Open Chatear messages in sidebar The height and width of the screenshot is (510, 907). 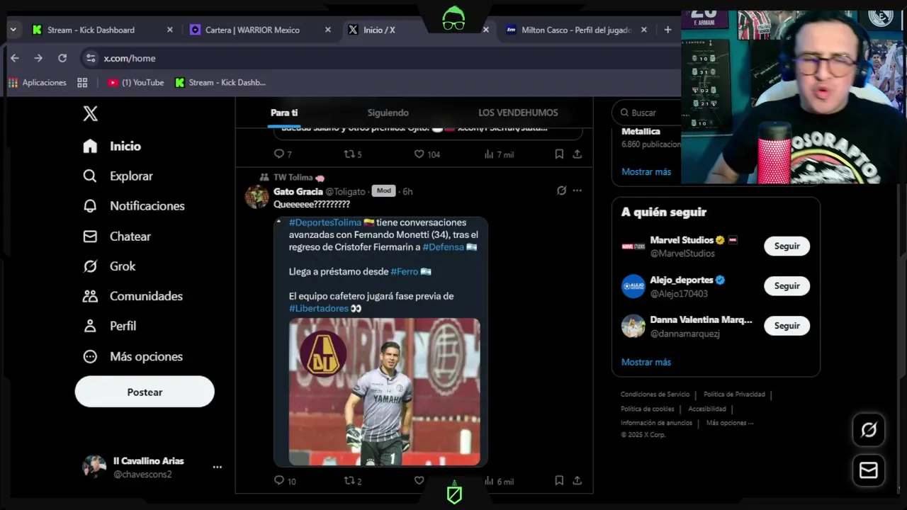117,237
